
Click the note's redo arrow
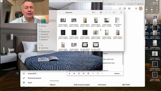coord(102,74)
